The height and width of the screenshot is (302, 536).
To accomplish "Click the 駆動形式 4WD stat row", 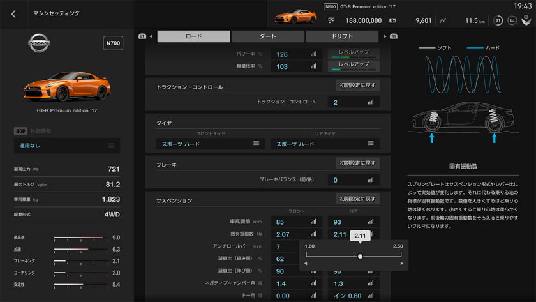I will (67, 215).
